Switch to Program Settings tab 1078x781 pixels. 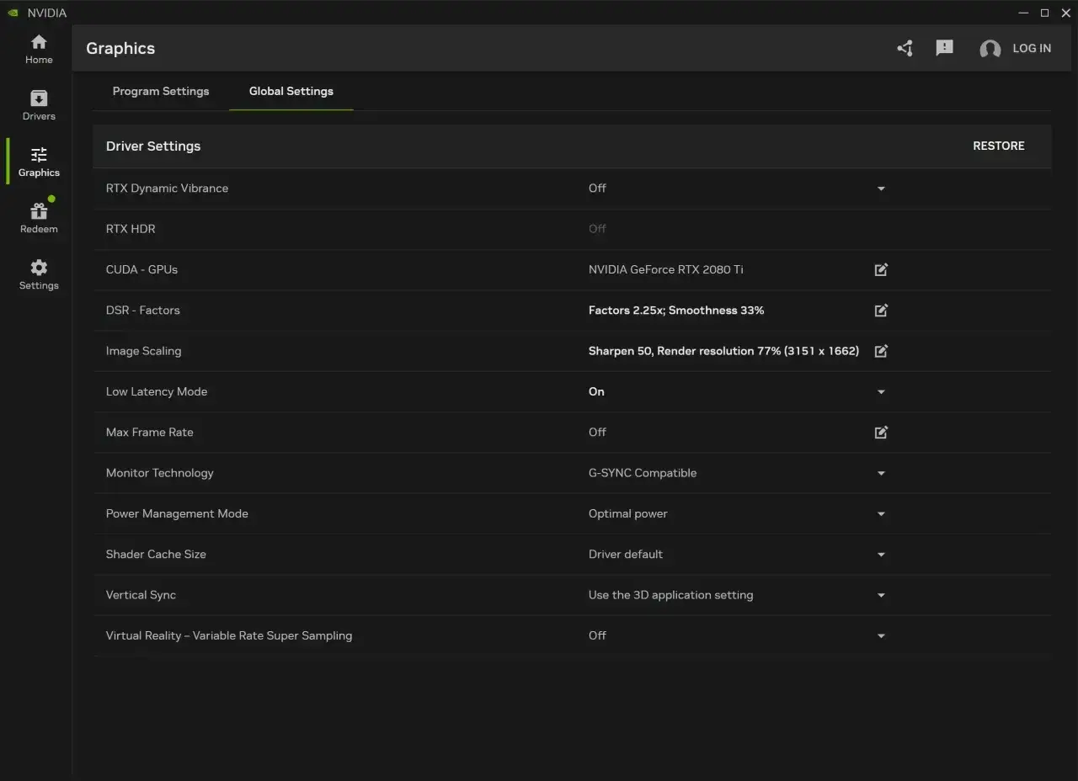(x=161, y=91)
